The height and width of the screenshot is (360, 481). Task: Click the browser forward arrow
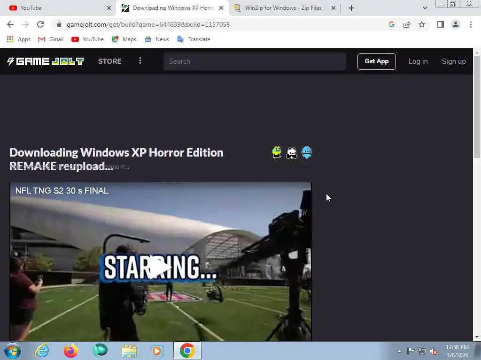(x=25, y=24)
